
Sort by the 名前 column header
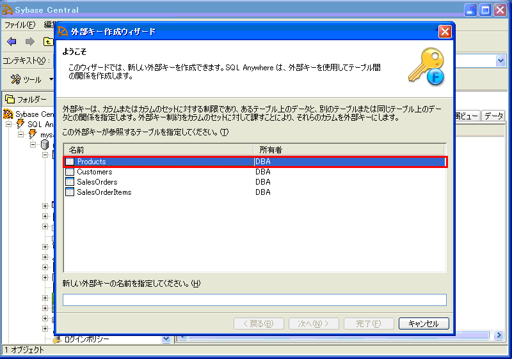point(157,149)
